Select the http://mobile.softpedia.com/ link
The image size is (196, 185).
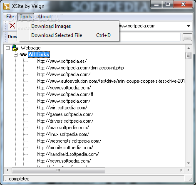(x=65, y=148)
